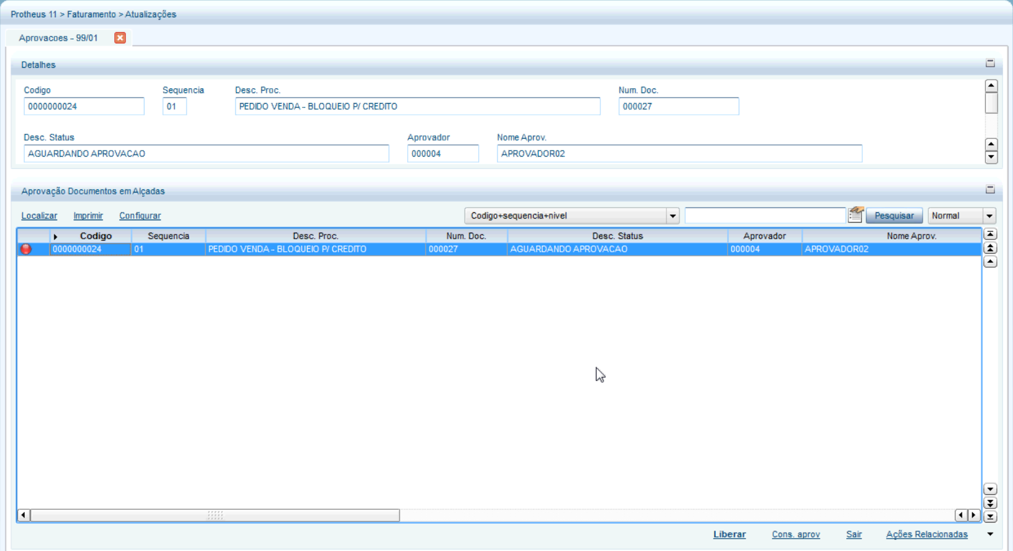The image size is (1013, 551).
Task: Open the Codigo+sequencia+nivel index dropdown
Action: tap(673, 216)
